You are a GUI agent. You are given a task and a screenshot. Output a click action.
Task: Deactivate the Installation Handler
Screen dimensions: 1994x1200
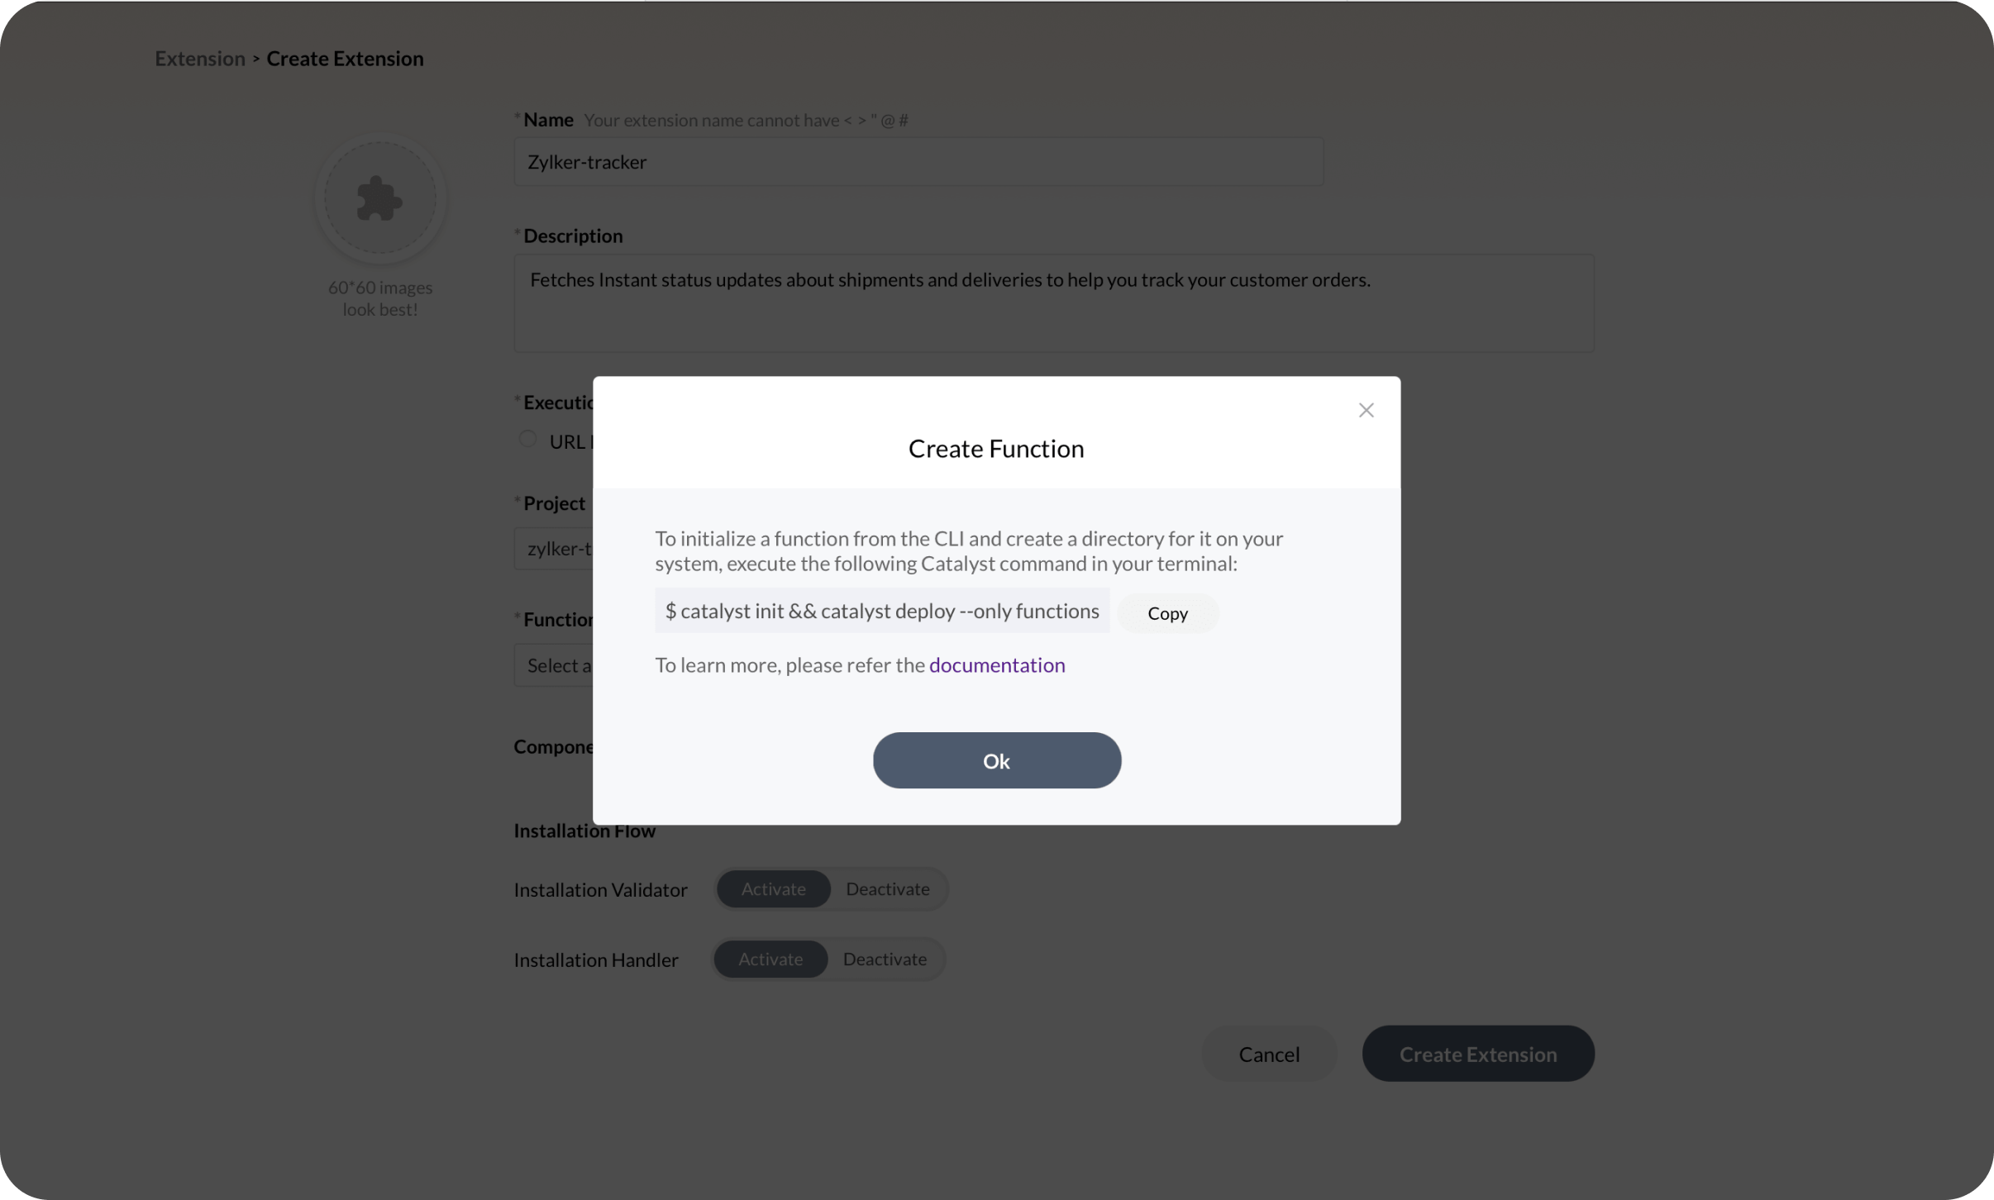pyautogui.click(x=884, y=960)
